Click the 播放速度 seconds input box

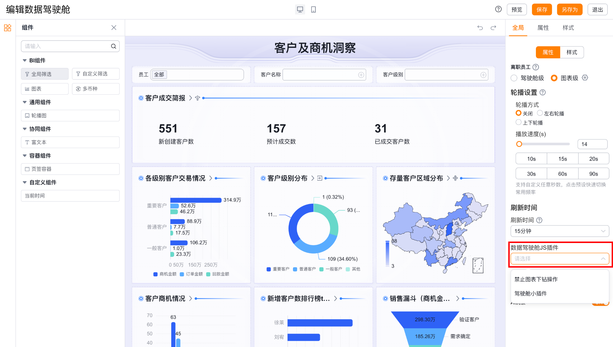592,144
